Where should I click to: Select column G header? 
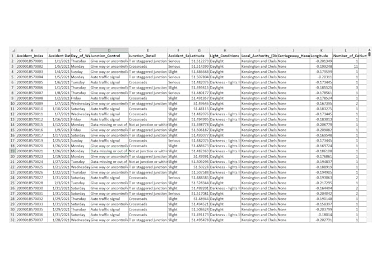click(x=199, y=50)
